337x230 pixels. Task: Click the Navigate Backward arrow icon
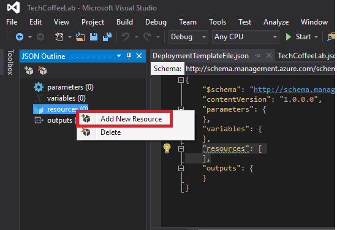click(20, 37)
